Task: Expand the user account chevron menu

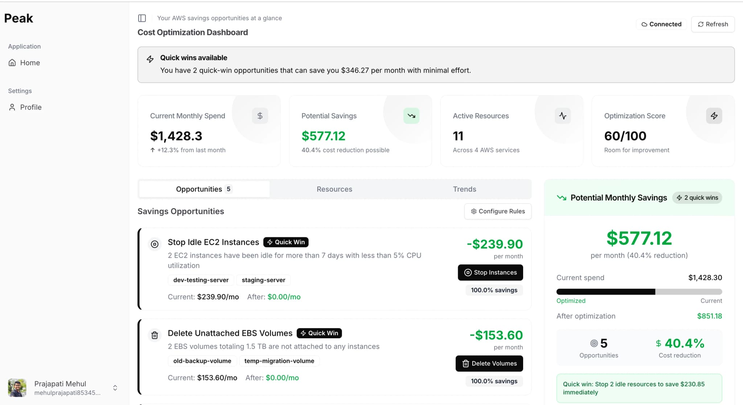Action: click(x=115, y=388)
